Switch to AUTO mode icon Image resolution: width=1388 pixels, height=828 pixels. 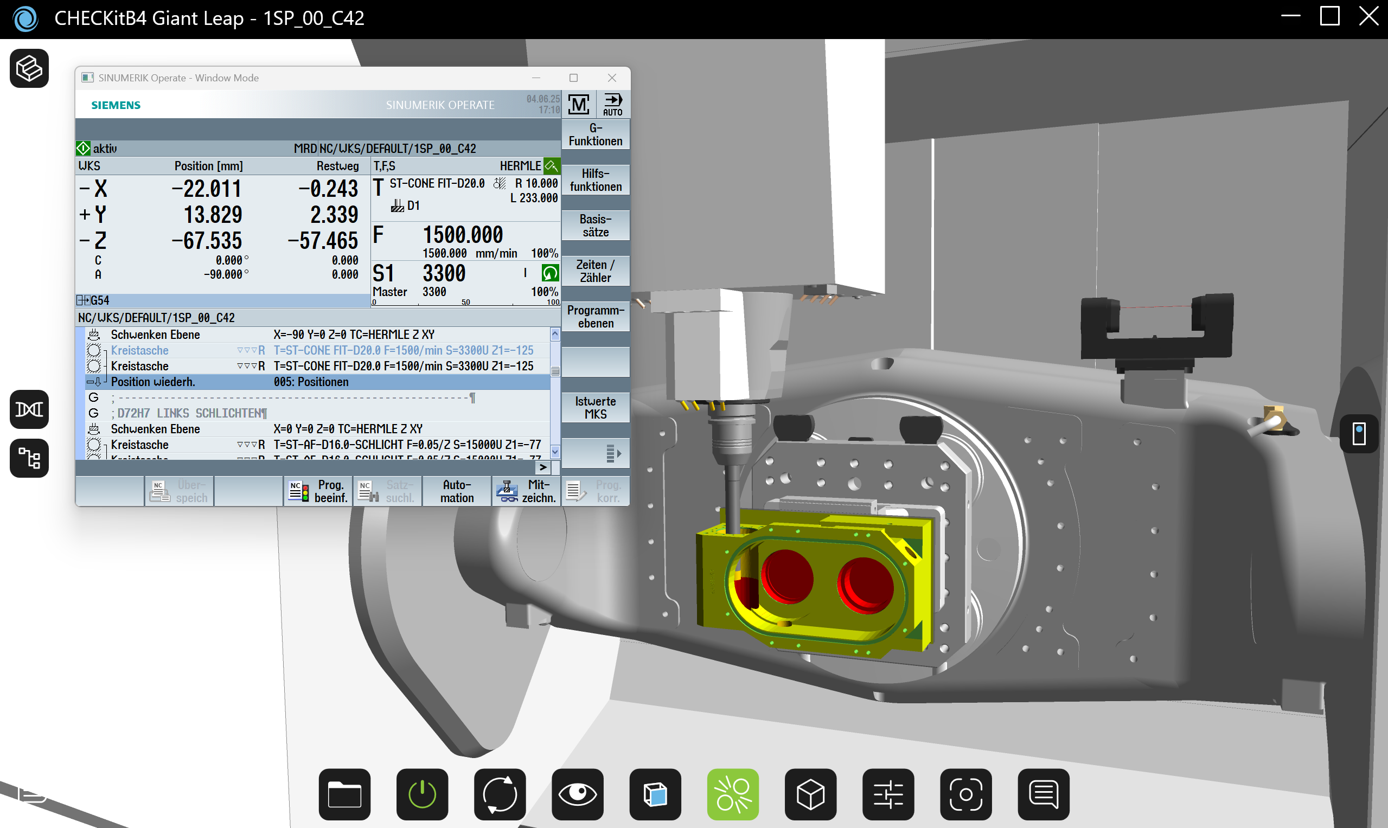point(612,104)
